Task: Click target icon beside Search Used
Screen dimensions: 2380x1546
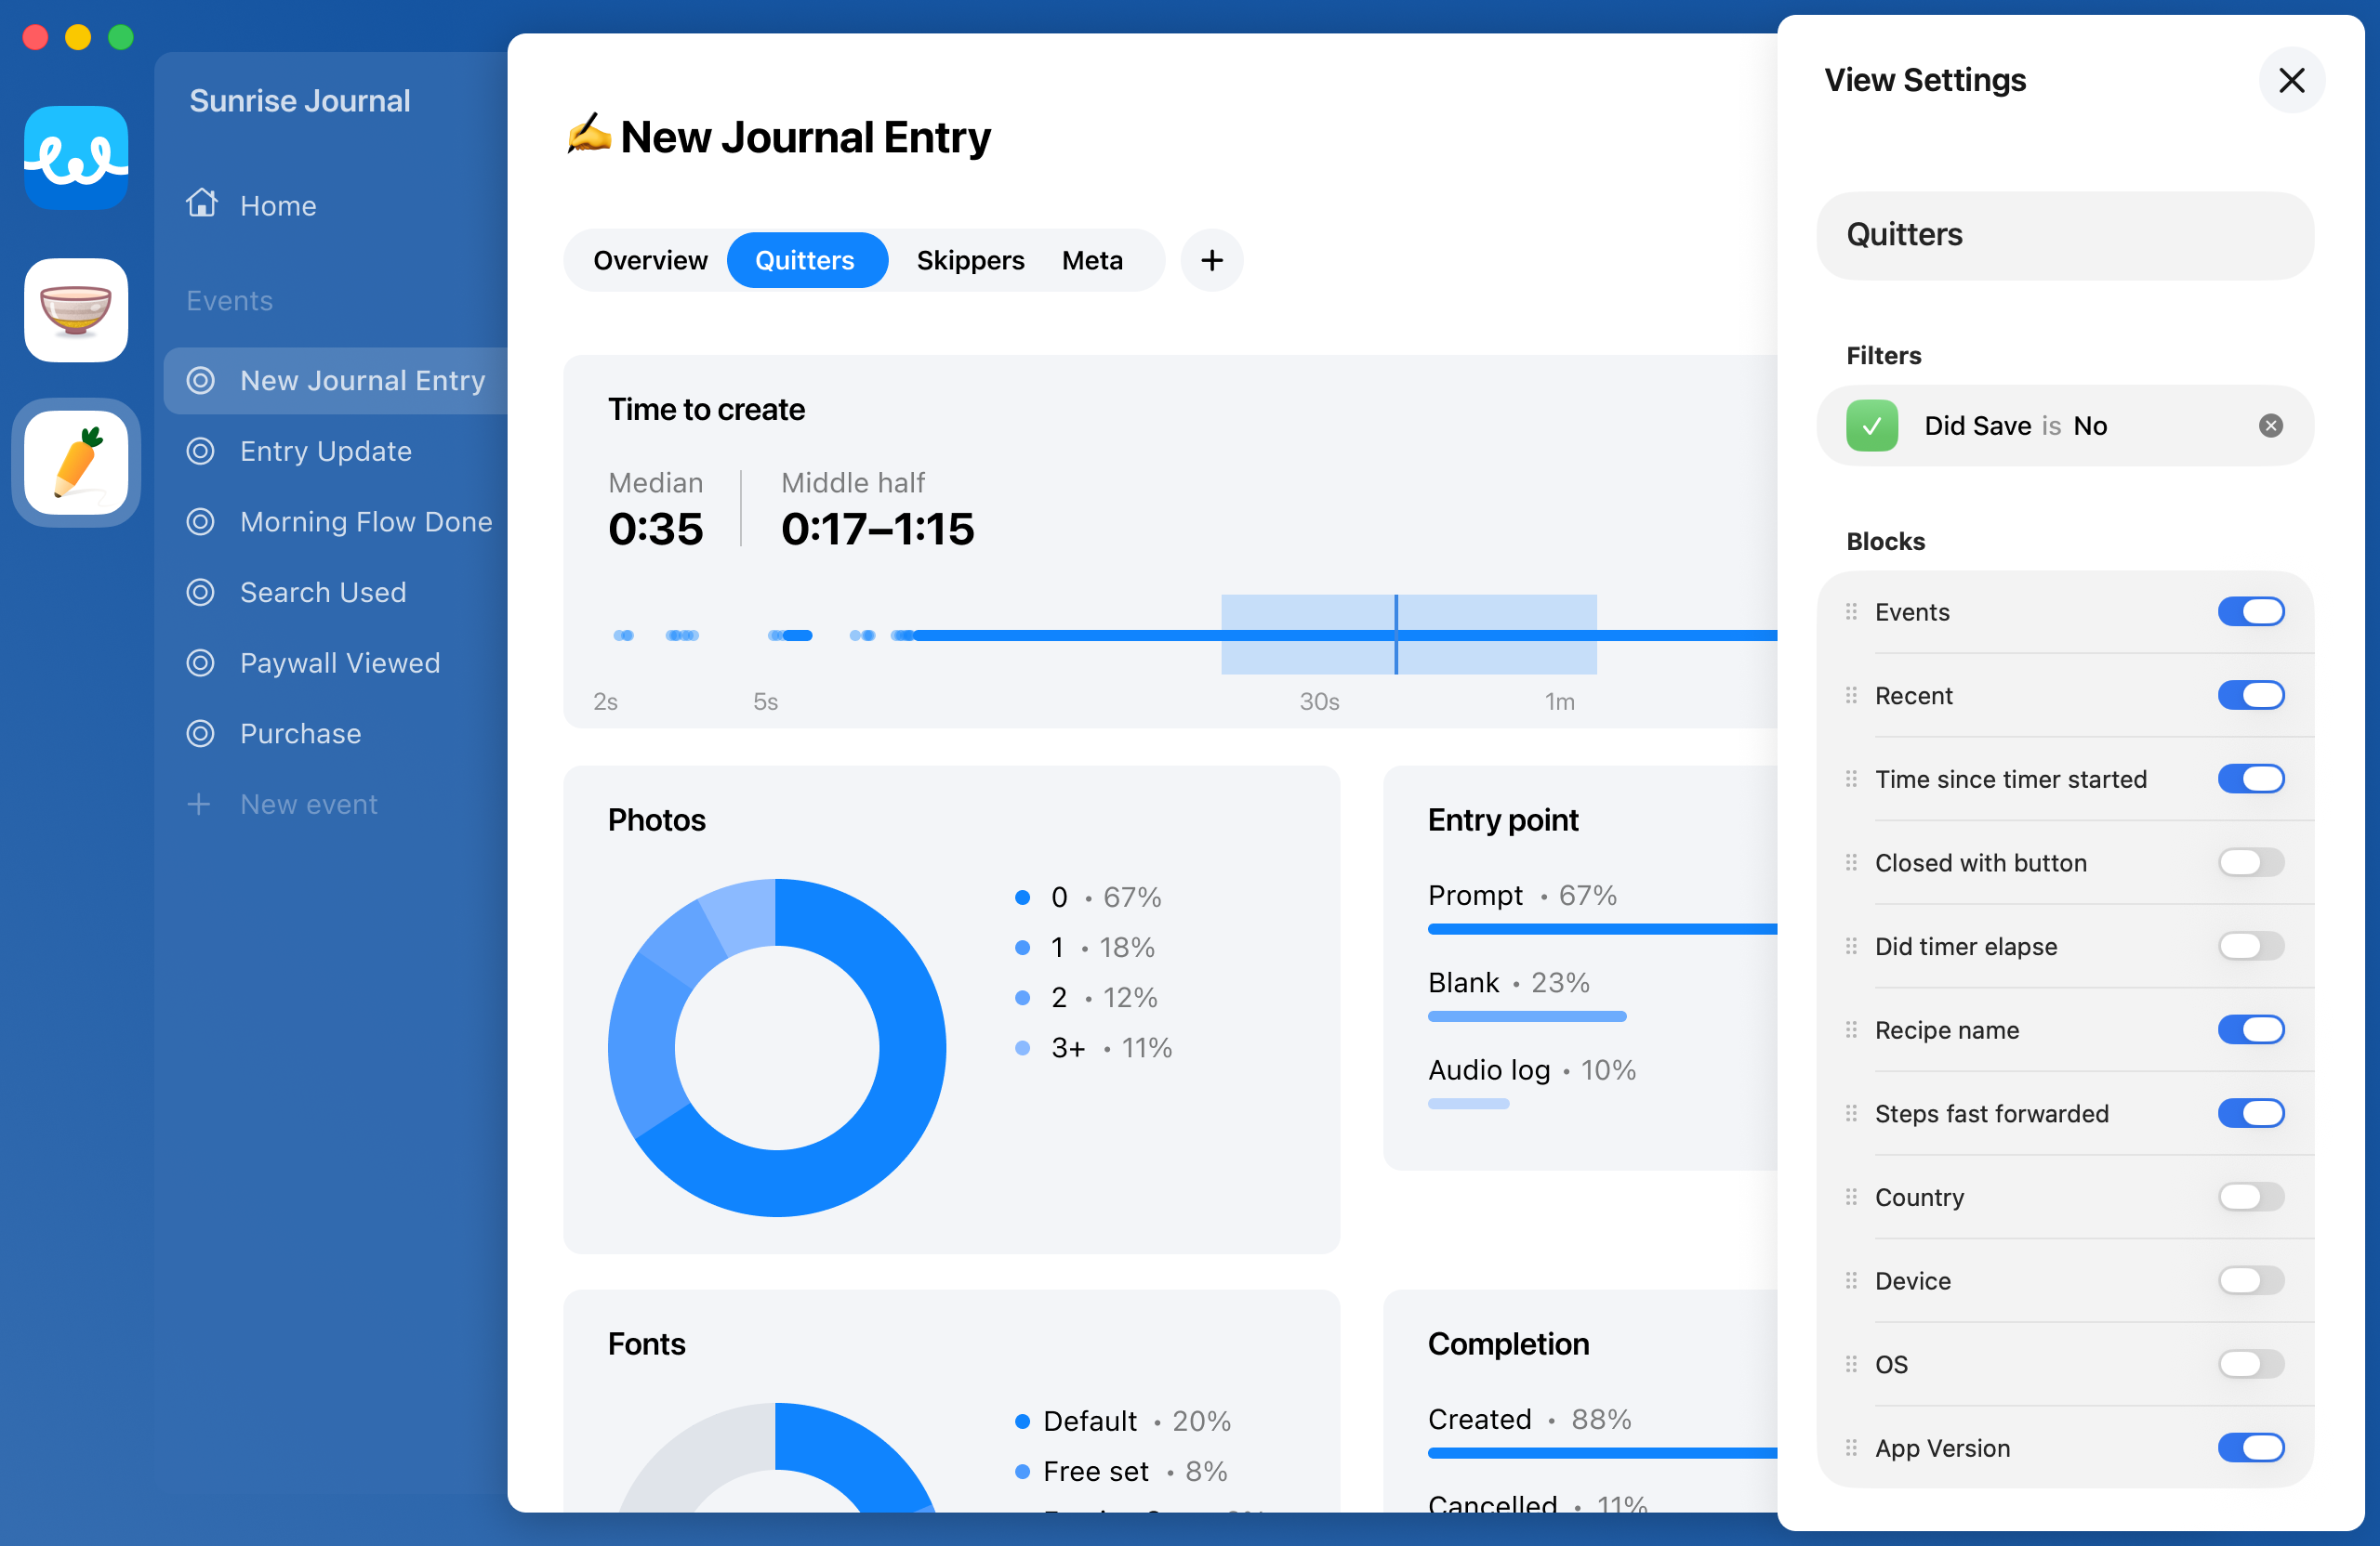Action: tap(201, 593)
